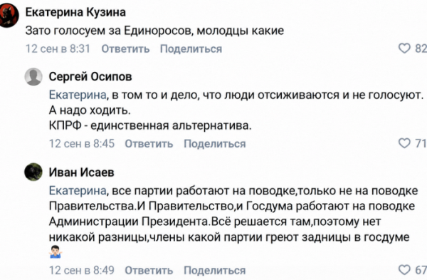427x280 pixels.
Task: Click the Екатерина mention in Осипов's reply
Action: pos(78,95)
